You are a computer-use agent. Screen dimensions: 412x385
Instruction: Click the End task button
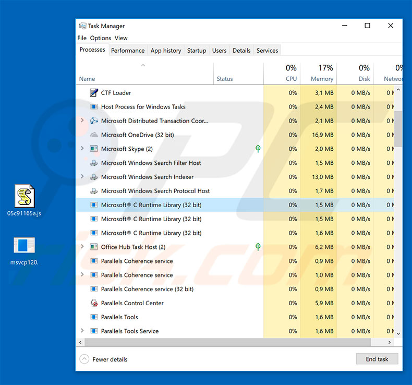[377, 359]
